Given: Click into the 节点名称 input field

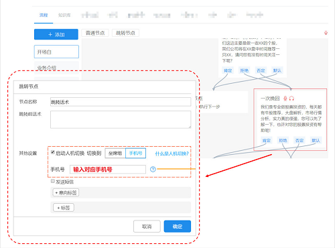Looking at the screenshot, I should (121, 102).
